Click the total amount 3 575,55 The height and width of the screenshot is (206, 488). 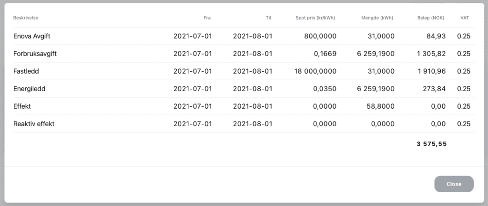(x=432, y=144)
